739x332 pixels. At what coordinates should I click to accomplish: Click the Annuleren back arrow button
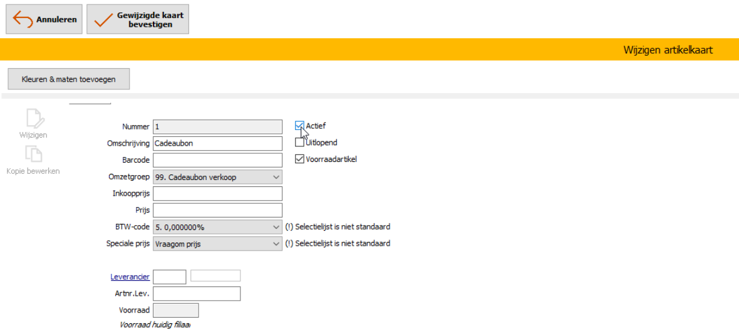click(44, 19)
